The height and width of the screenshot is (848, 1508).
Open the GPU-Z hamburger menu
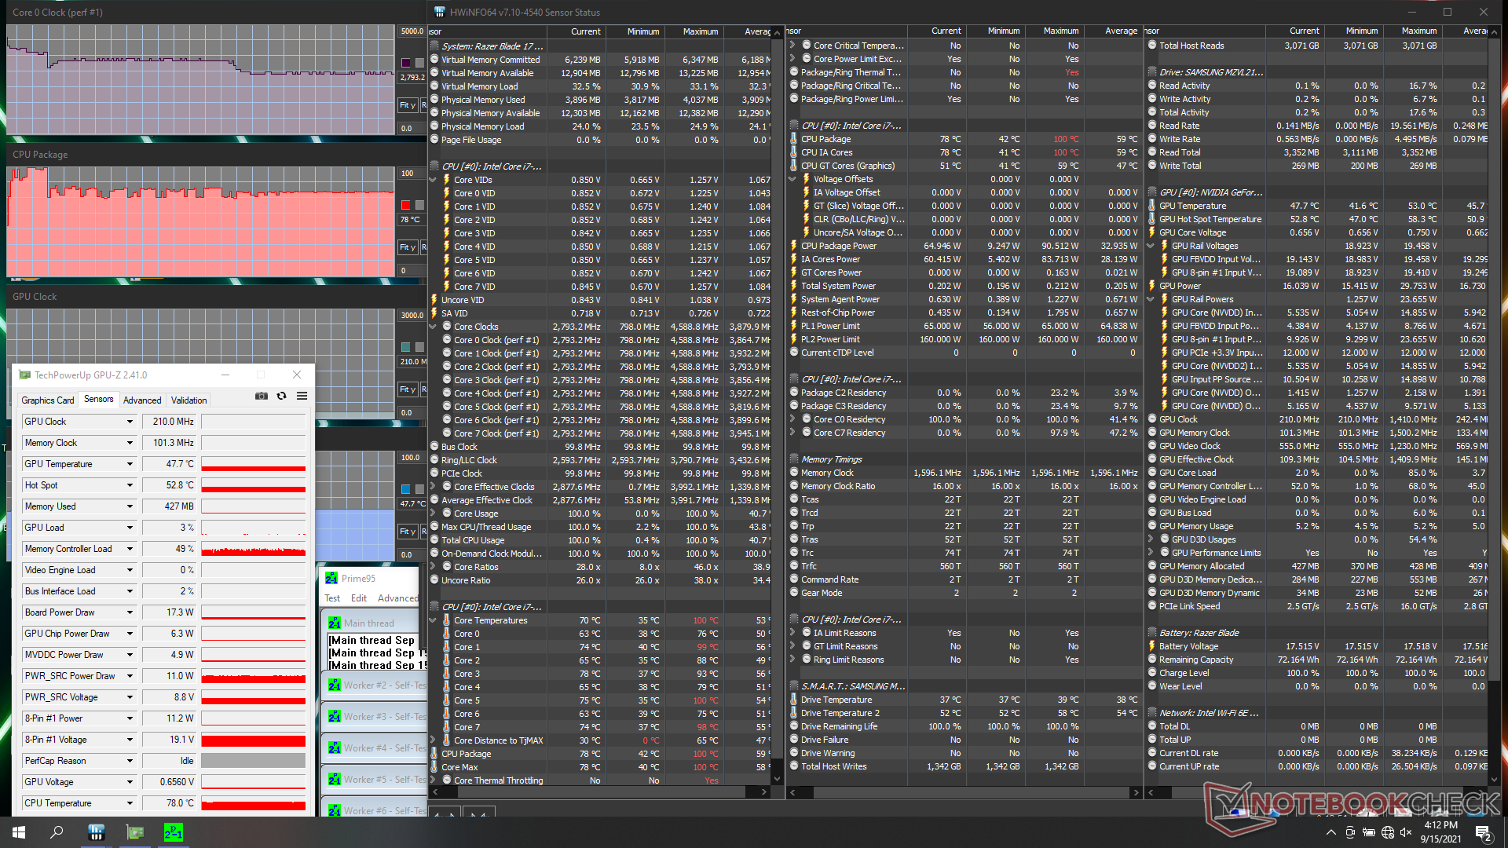pyautogui.click(x=302, y=397)
